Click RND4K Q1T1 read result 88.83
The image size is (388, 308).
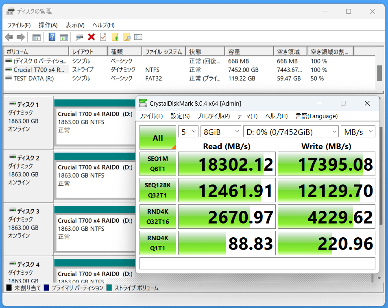coord(227,243)
